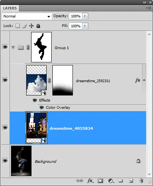Toggle visibility of Group 1
The image size is (153, 186).
(x=5, y=47)
